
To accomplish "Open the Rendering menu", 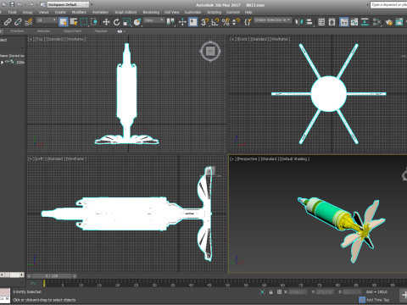I will click(151, 12).
